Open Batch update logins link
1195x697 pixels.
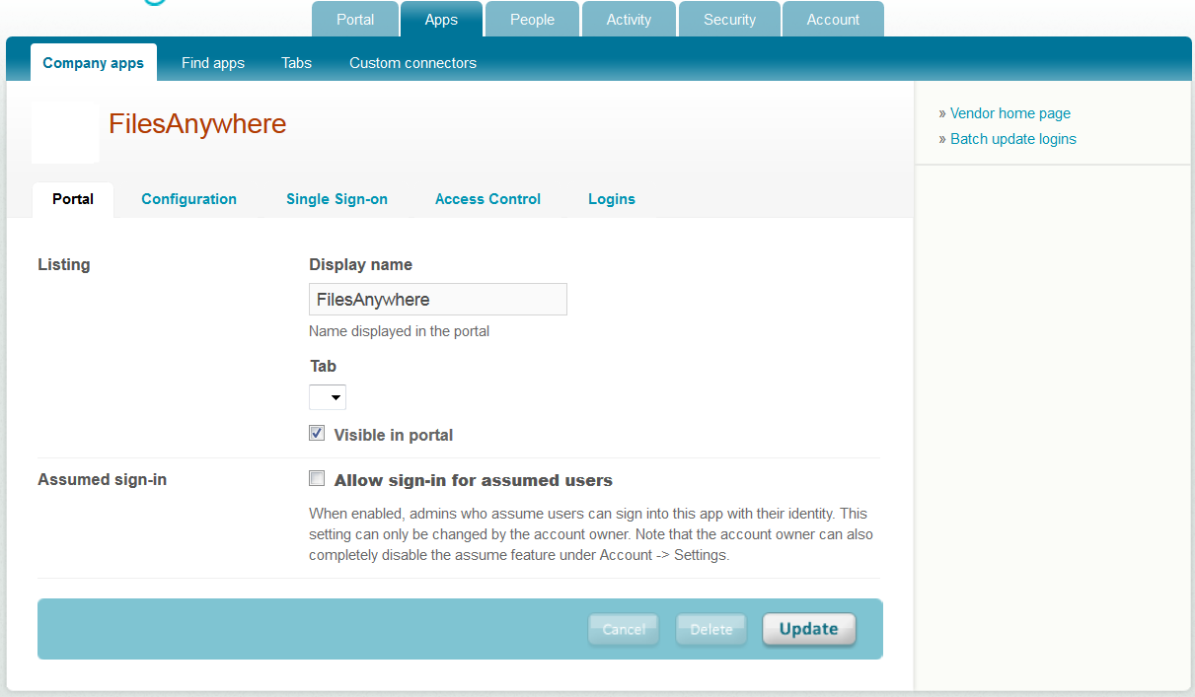coord(1013,139)
